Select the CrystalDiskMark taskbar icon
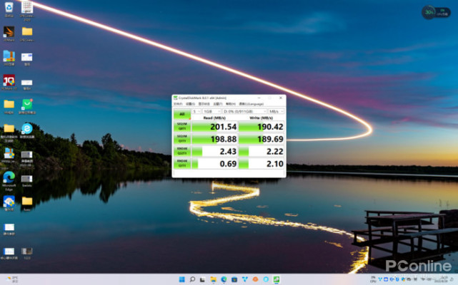The image size is (458, 285). [x=277, y=279]
